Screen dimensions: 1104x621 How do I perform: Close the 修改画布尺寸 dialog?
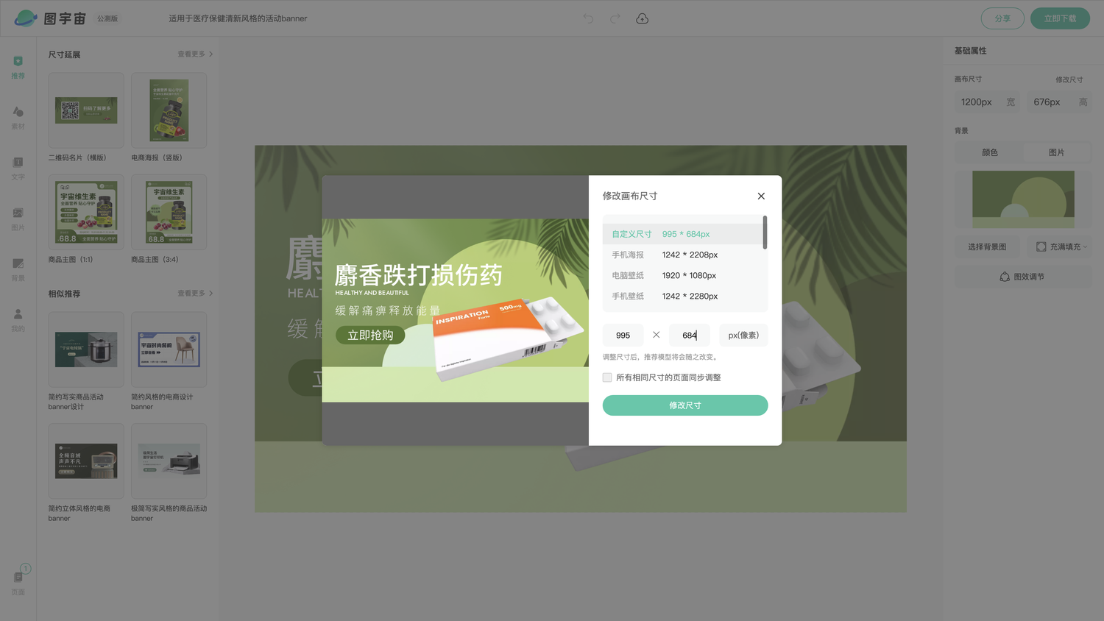tap(761, 196)
